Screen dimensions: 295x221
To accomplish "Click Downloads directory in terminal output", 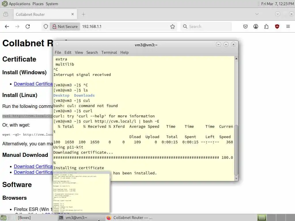I will (x=84, y=95).
